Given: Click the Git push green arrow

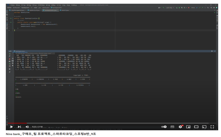Looking at the screenshot, I should point(202,8).
